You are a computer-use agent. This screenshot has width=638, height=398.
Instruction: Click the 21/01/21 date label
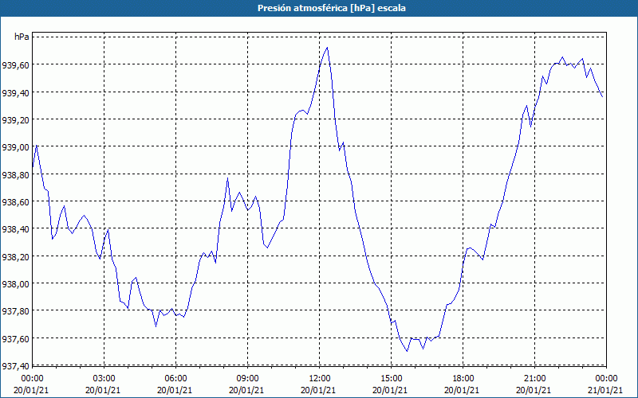click(605, 390)
